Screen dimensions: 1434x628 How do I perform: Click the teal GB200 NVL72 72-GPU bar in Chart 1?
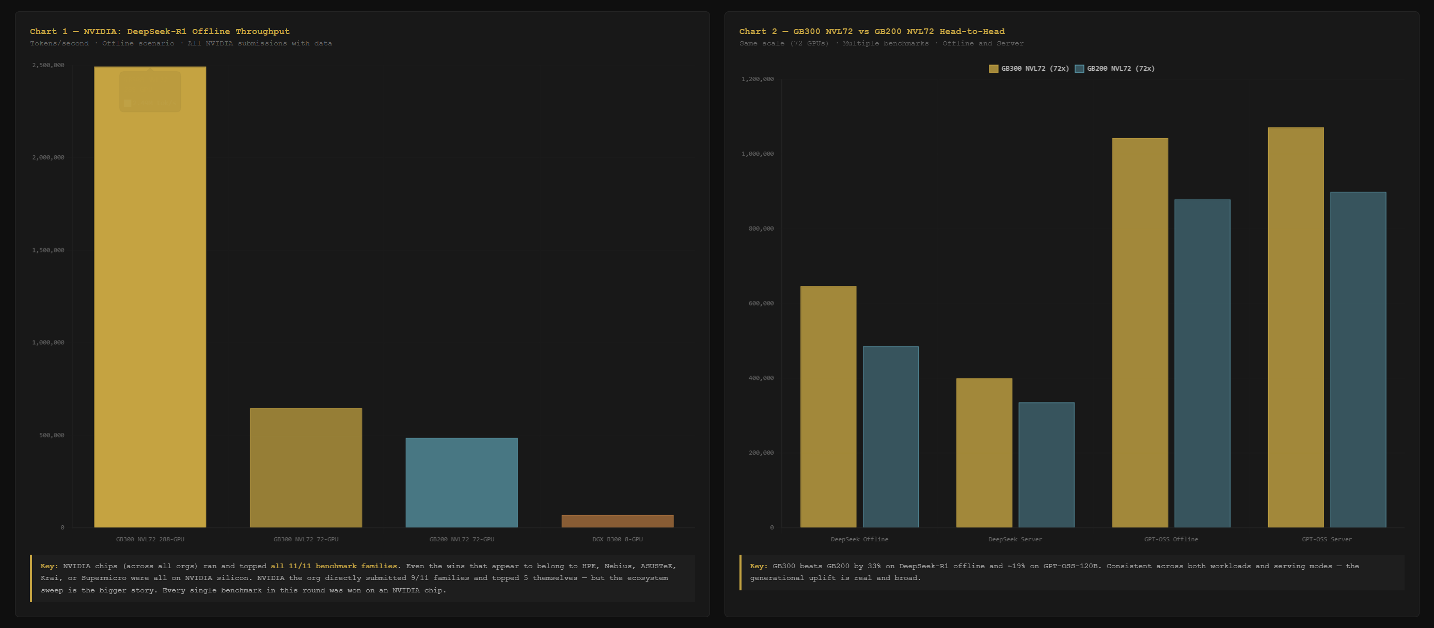point(462,482)
